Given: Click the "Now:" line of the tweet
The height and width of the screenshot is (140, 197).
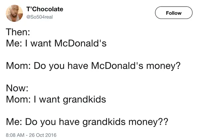Looking at the screenshot, I should pos(17,88).
